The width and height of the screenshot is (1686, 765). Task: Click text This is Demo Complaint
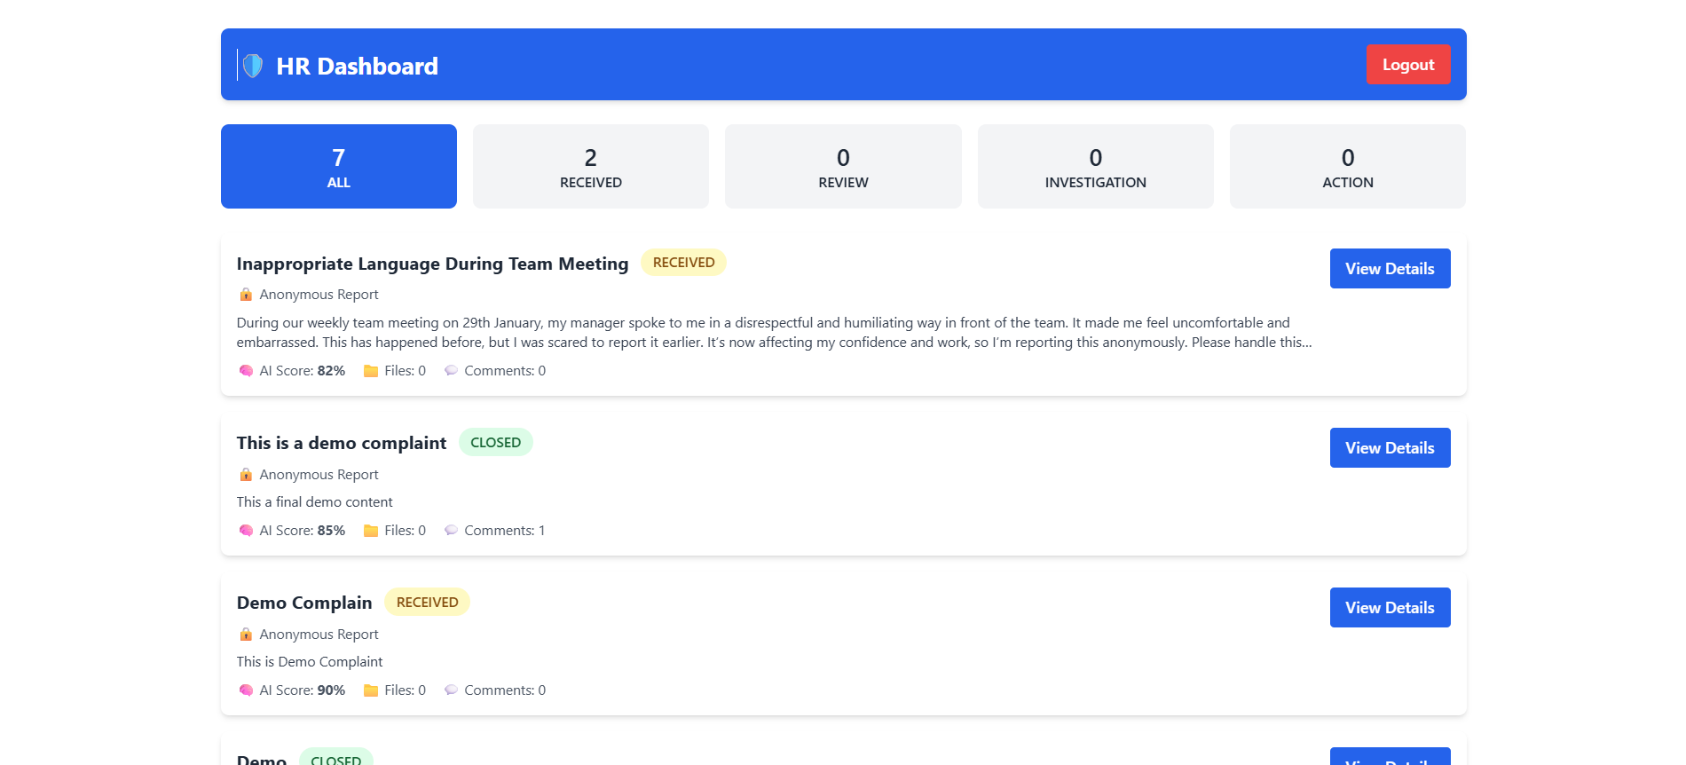310,662
